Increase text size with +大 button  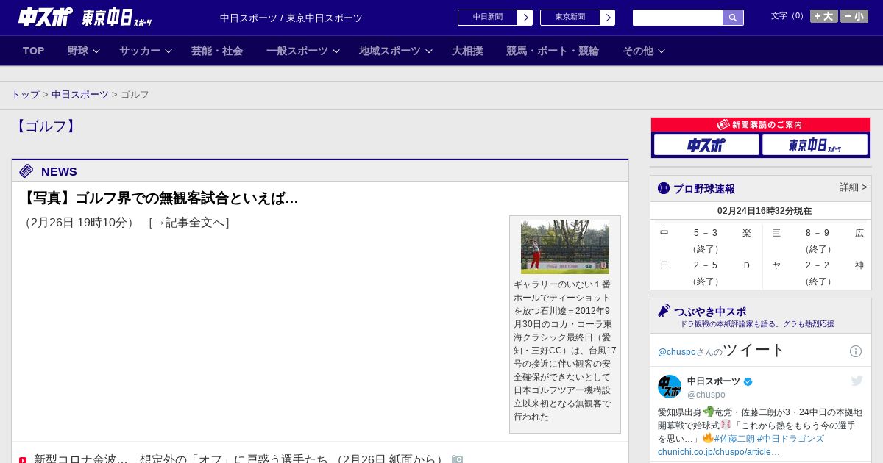[x=823, y=16]
